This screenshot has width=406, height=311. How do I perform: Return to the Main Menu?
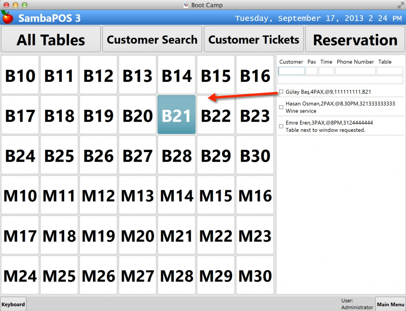tap(391, 304)
